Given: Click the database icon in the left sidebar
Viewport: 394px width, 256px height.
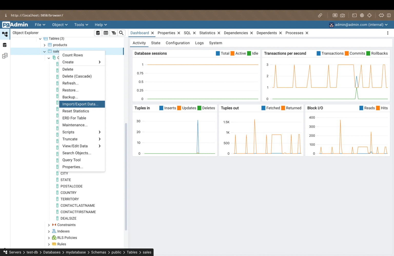Looking at the screenshot, I should coord(5,45).
